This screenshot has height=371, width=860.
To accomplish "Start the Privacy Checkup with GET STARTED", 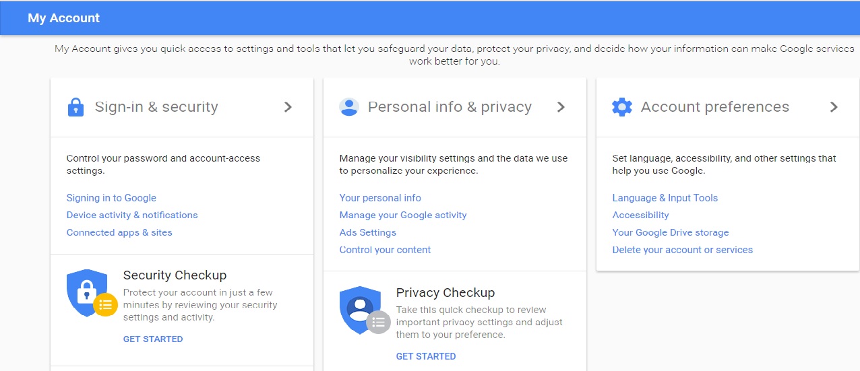I will tap(426, 356).
